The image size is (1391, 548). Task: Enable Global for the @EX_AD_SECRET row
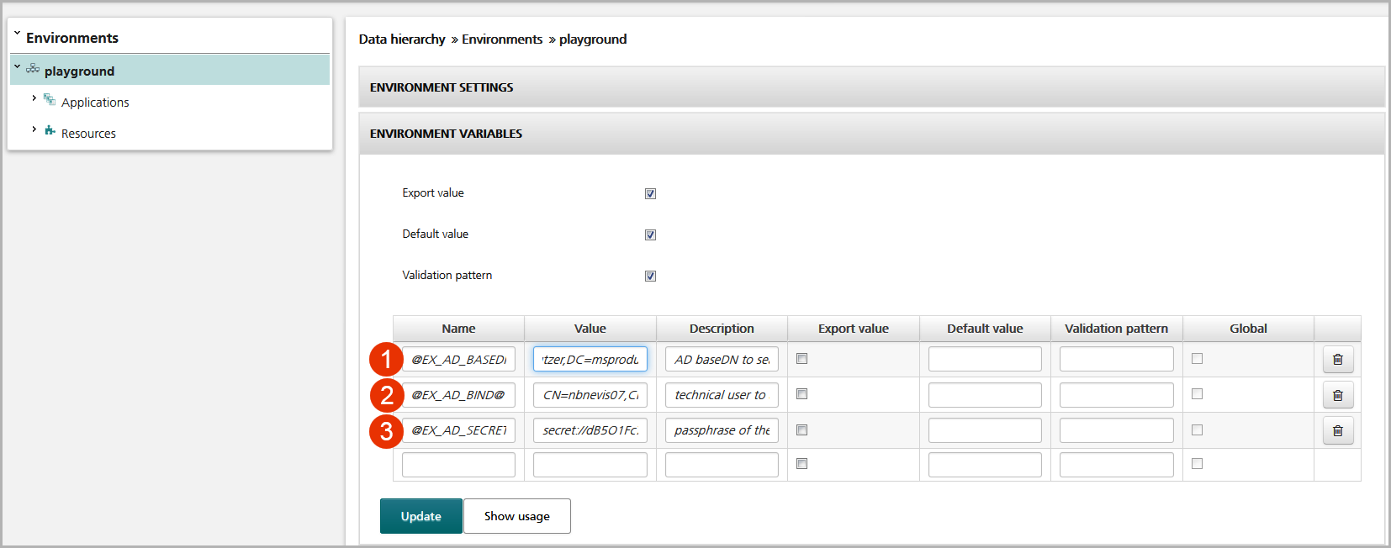click(x=1197, y=429)
